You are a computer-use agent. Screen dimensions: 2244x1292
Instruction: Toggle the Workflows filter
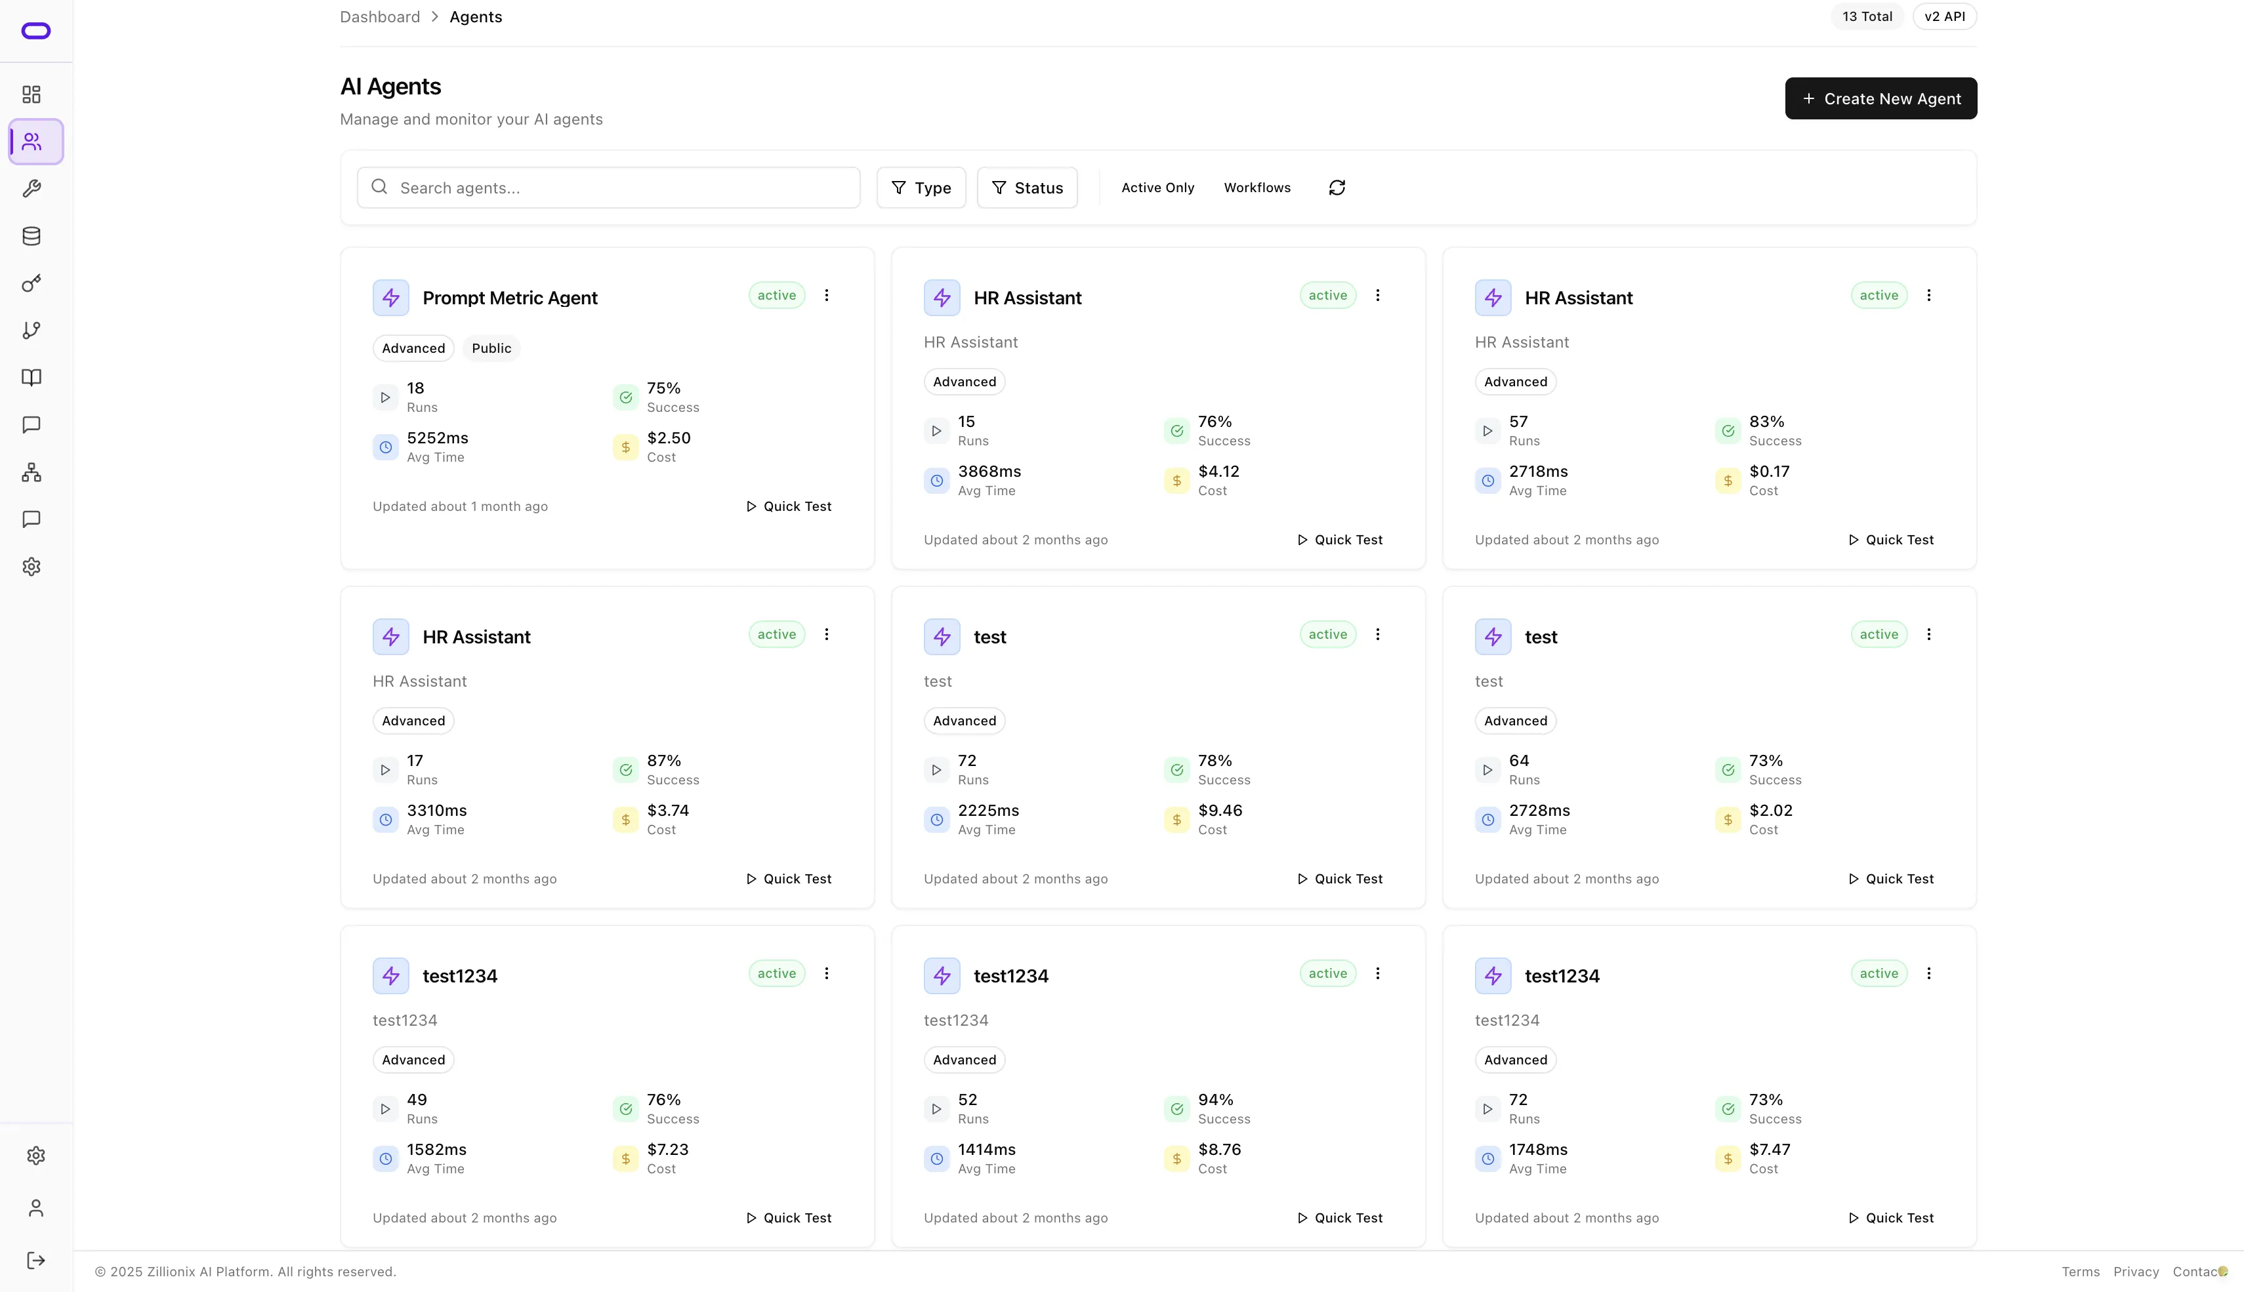pyautogui.click(x=1257, y=187)
